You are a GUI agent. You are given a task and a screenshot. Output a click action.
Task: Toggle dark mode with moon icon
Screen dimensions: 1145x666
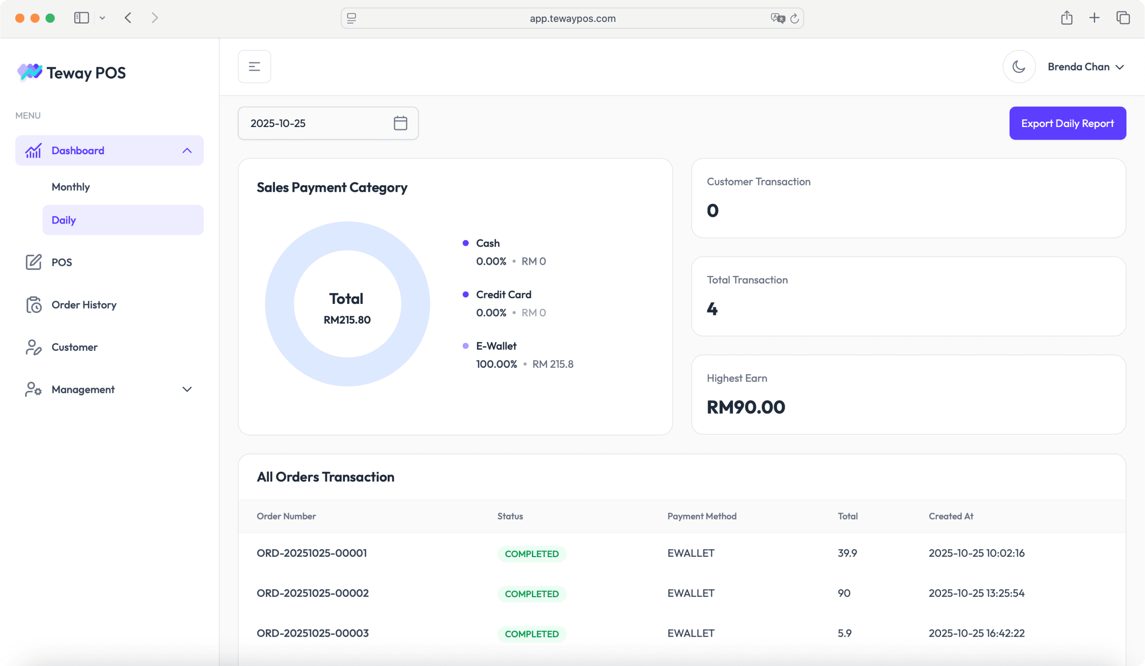tap(1019, 67)
